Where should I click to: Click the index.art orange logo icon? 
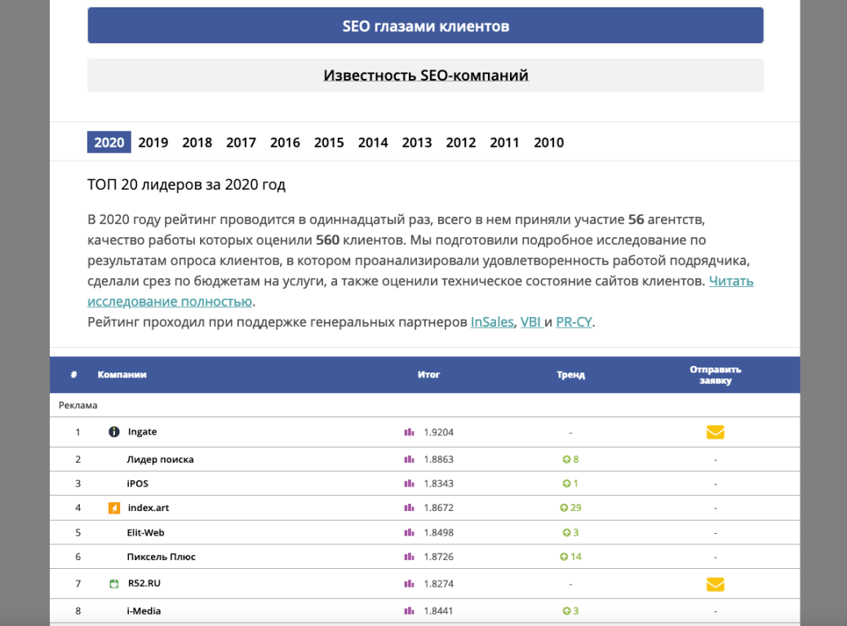click(114, 508)
